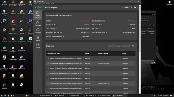The image size is (174, 97).
Task: Open Epic Games Launcher desktop icon
Action: pos(30,31)
